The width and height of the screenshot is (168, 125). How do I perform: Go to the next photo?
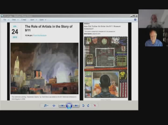click(76, 105)
